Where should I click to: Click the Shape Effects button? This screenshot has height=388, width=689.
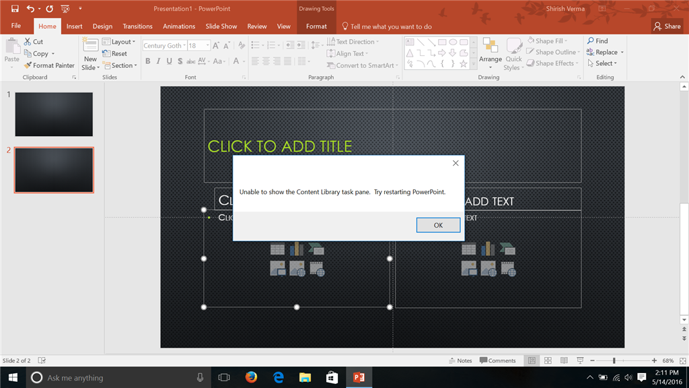(553, 63)
